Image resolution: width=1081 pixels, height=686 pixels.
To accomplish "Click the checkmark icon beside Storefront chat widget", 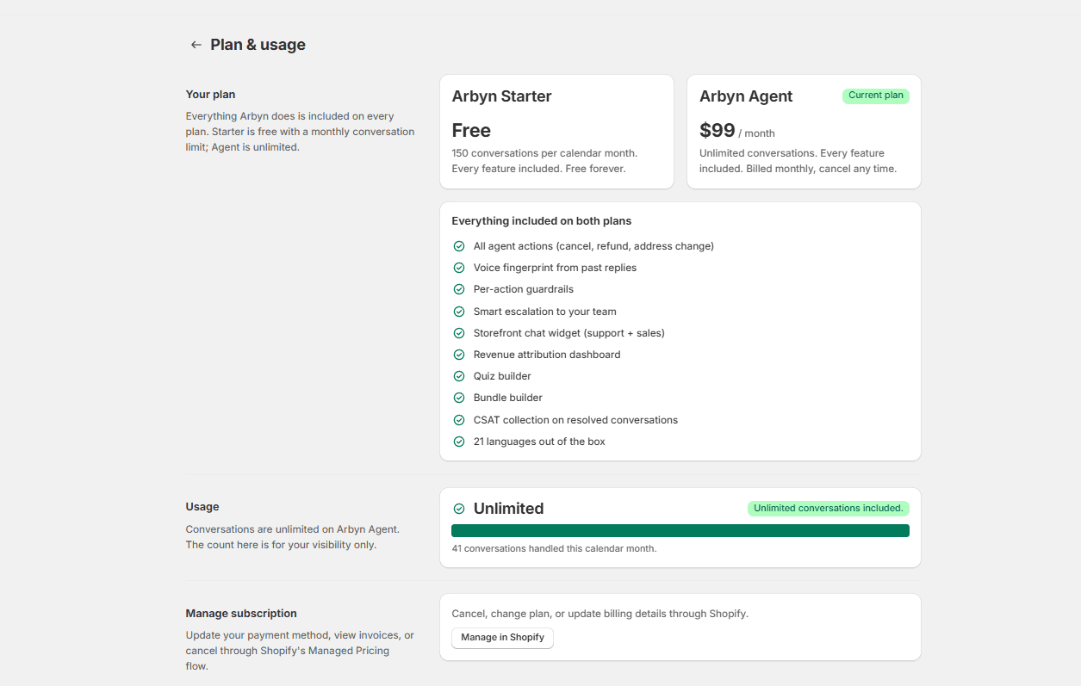I will pyautogui.click(x=459, y=333).
